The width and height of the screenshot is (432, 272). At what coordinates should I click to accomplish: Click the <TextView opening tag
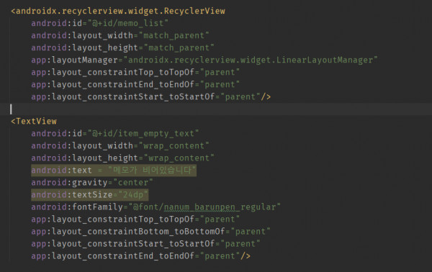[34, 121]
